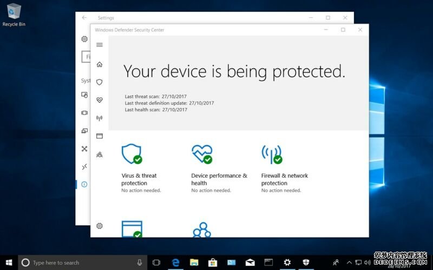This screenshot has height=270, width=433.
Task: Click the Device performance & health label
Action: pyautogui.click(x=219, y=179)
